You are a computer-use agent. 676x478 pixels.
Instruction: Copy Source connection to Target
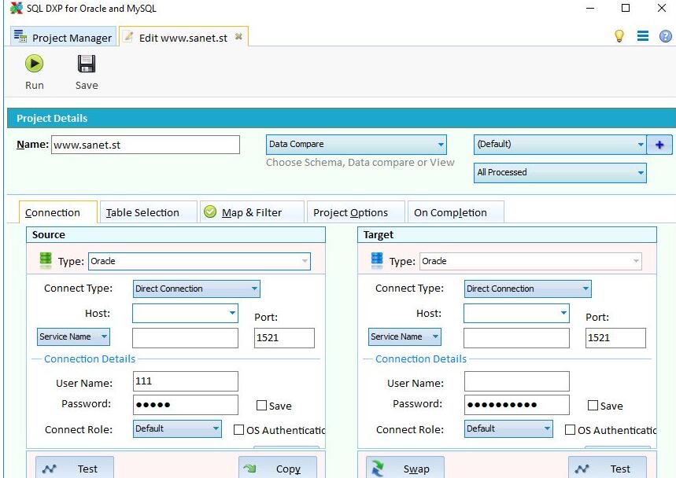(x=278, y=468)
